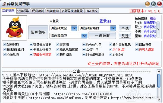Uncheck the 腾讯电脑管家 checkbox
This screenshot has width=163, height=103.
[58, 50]
